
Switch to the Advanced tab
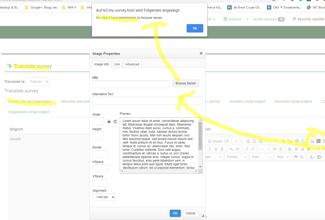tap(132, 64)
